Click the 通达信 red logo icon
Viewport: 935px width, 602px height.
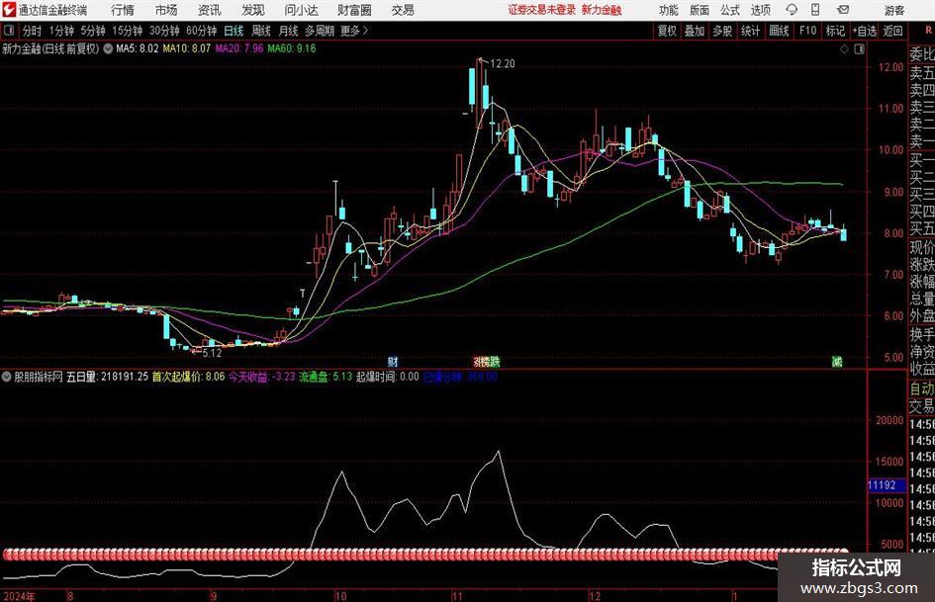click(9, 10)
